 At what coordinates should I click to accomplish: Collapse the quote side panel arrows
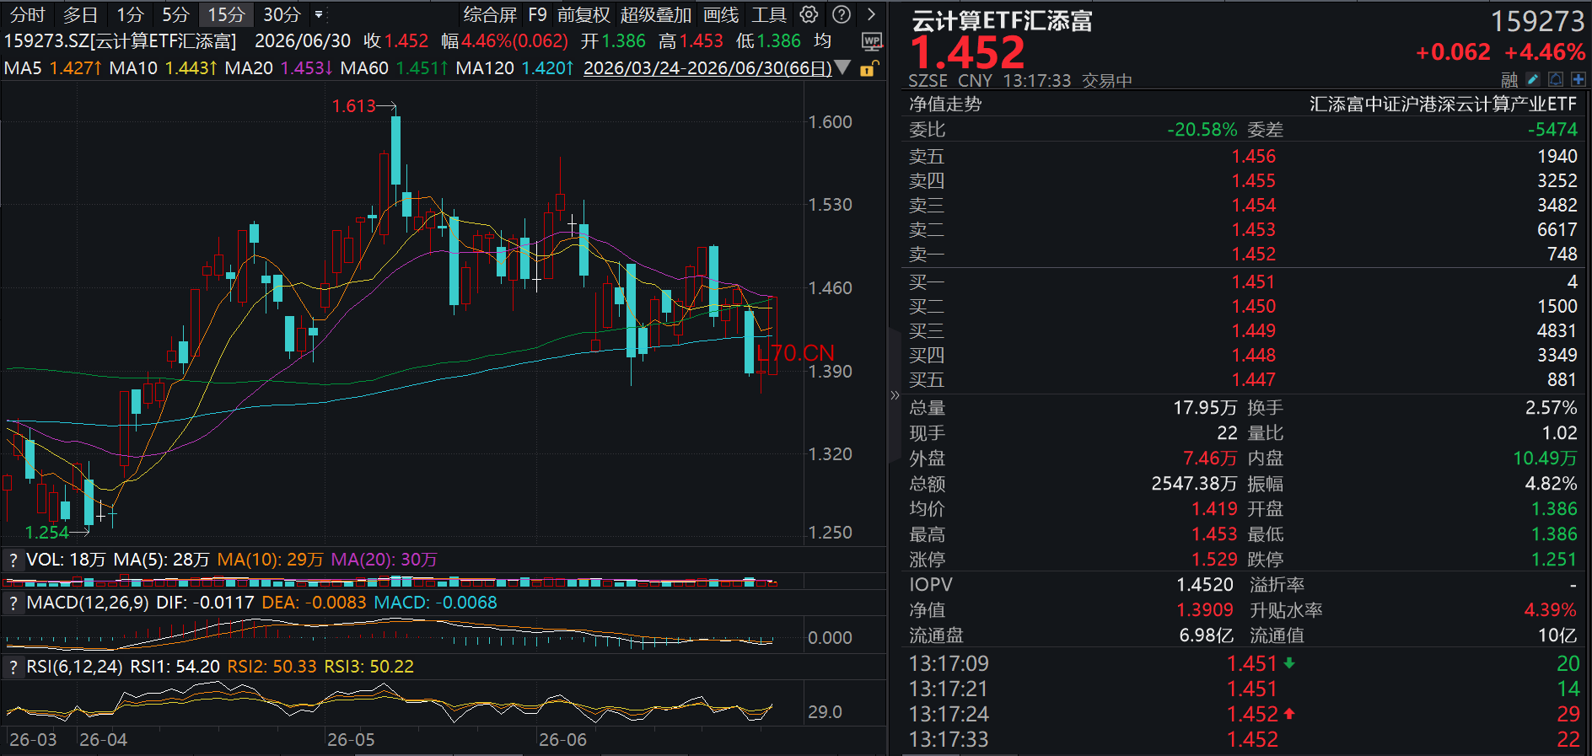tap(895, 394)
